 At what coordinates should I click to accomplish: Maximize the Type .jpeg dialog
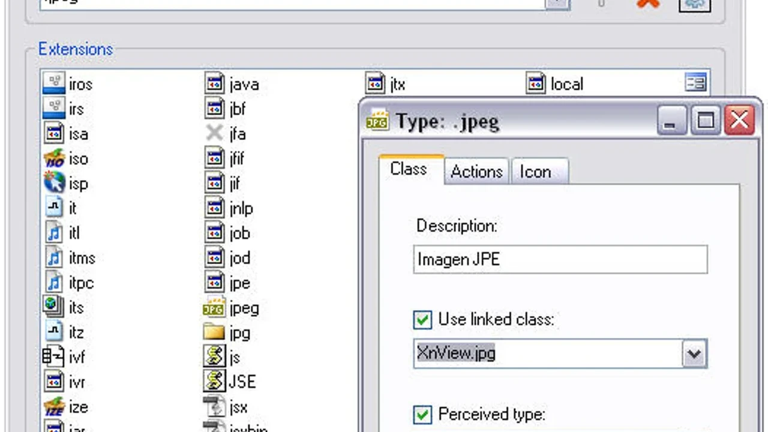[705, 121]
